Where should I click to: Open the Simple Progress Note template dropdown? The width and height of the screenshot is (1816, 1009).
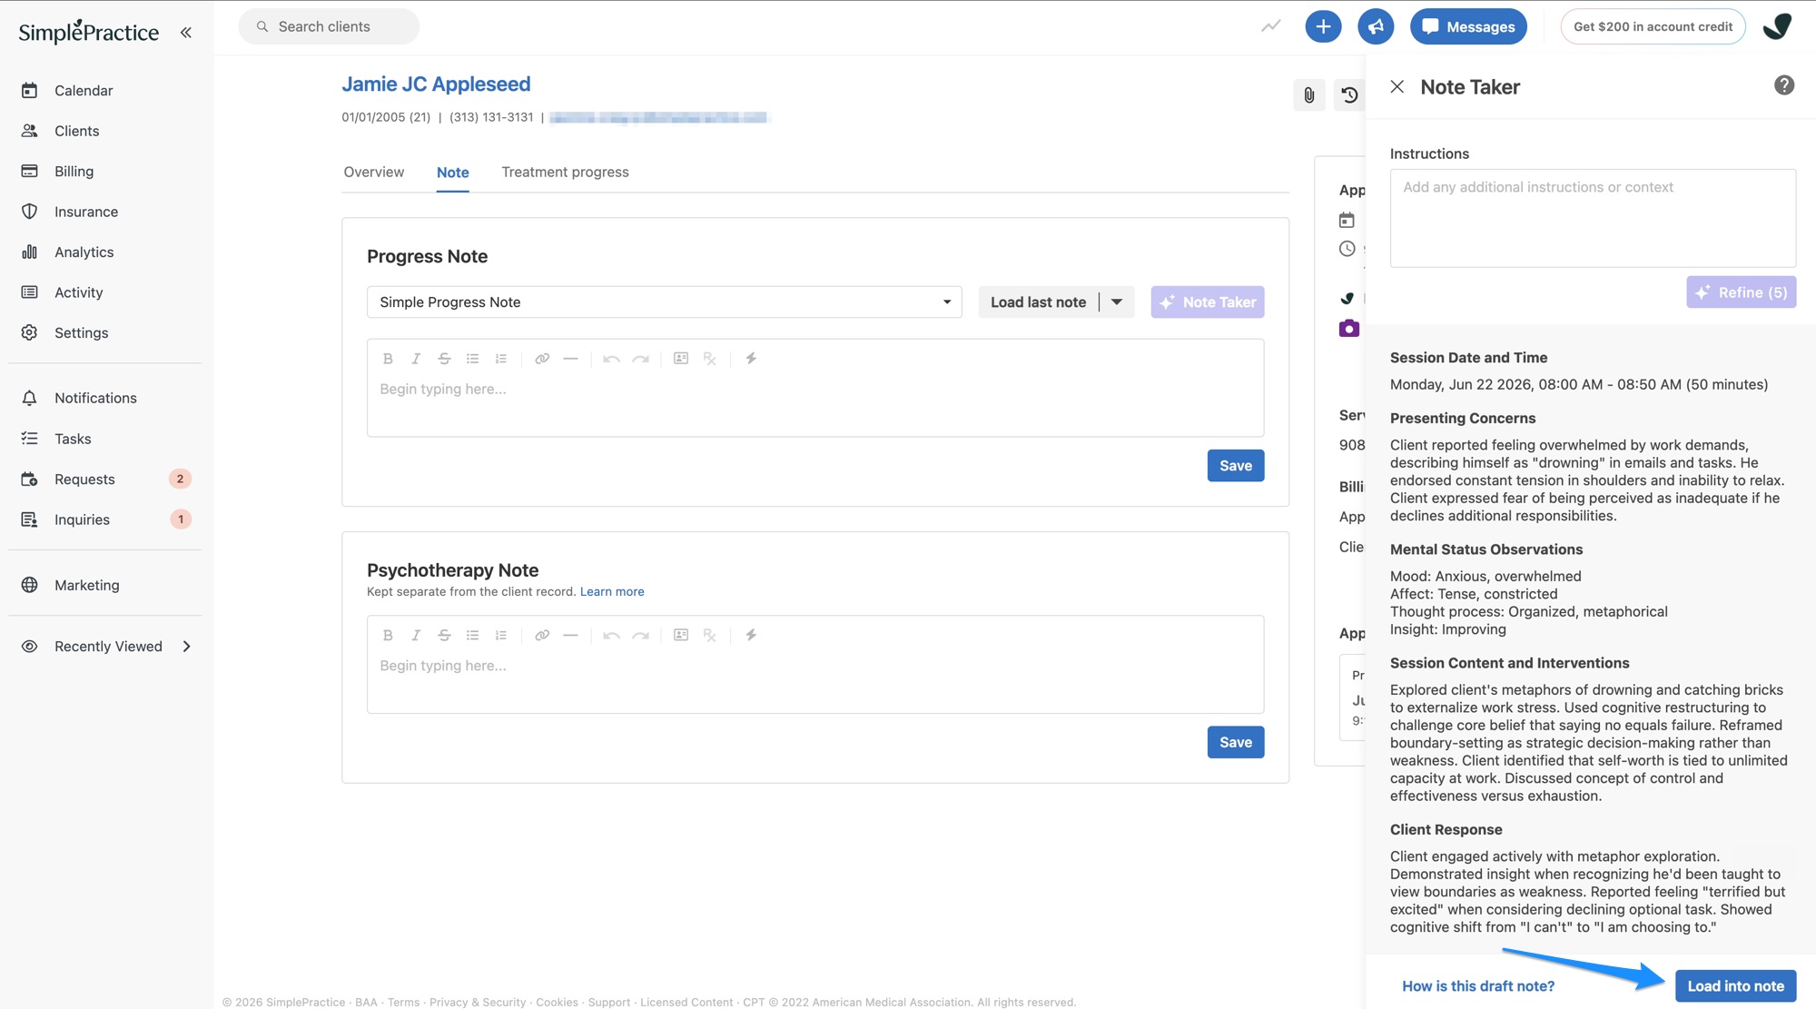[x=664, y=302]
